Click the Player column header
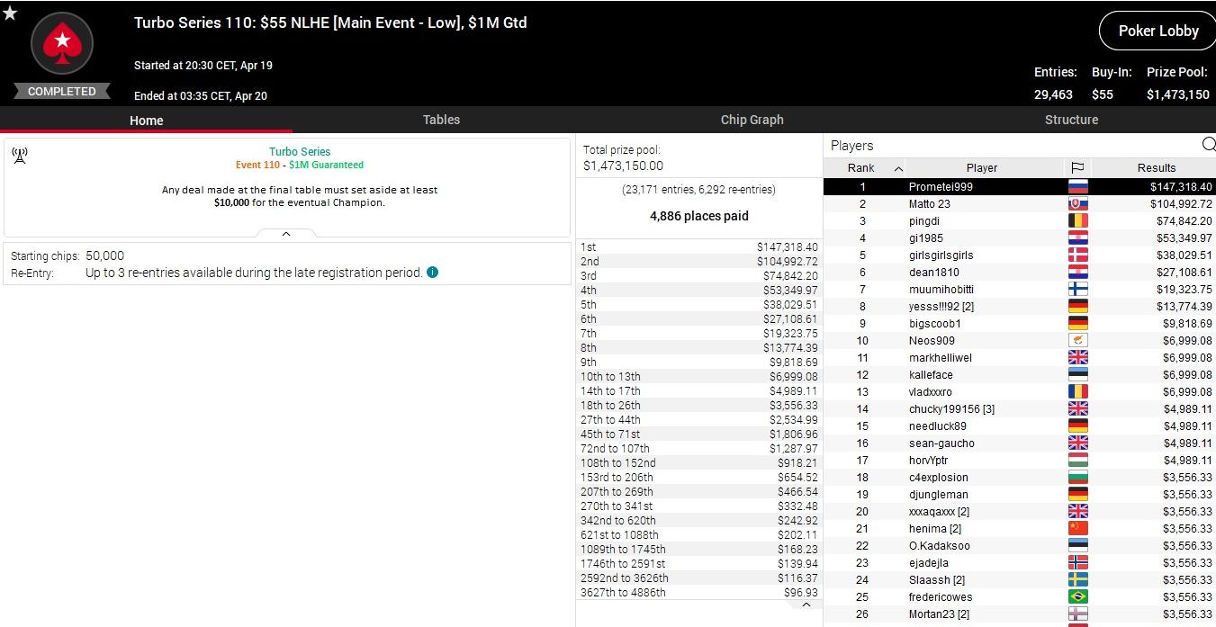Image resolution: width=1216 pixels, height=627 pixels. [x=981, y=167]
